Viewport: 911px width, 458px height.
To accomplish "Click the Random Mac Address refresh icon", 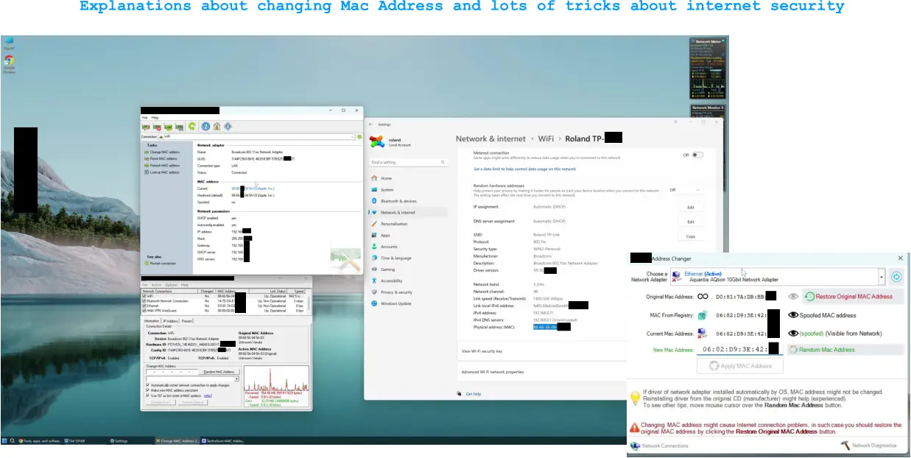I will 793,350.
